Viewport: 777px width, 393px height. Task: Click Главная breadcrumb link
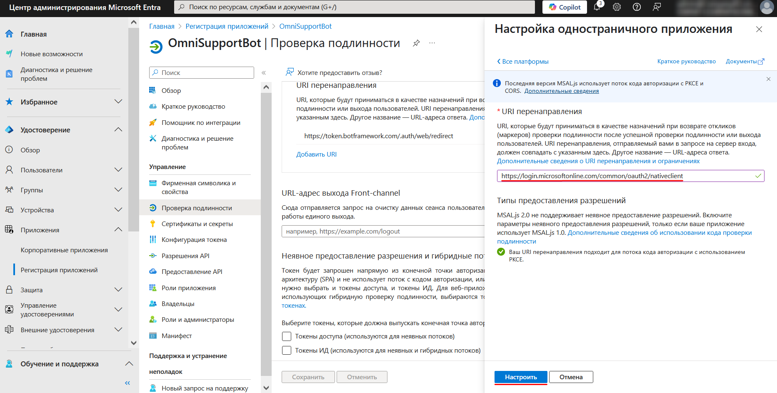[162, 26]
